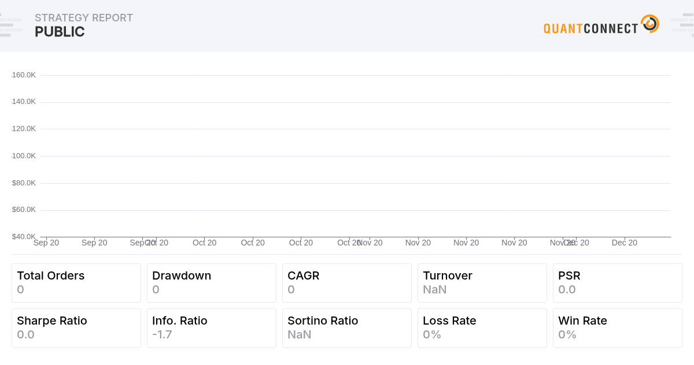Click the $40.0K y-axis label
Screen dimensions: 694x365
[x=24, y=237]
